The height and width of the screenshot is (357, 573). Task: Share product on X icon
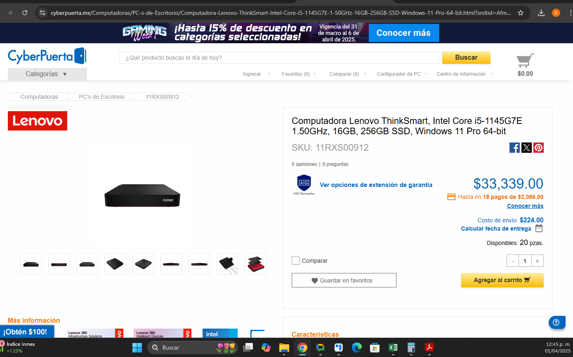(526, 147)
